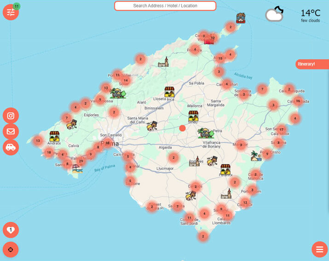This screenshot has height=261, width=329.
Task: Expand the cluster of 2 near Formentor cape
Action: pos(231,27)
